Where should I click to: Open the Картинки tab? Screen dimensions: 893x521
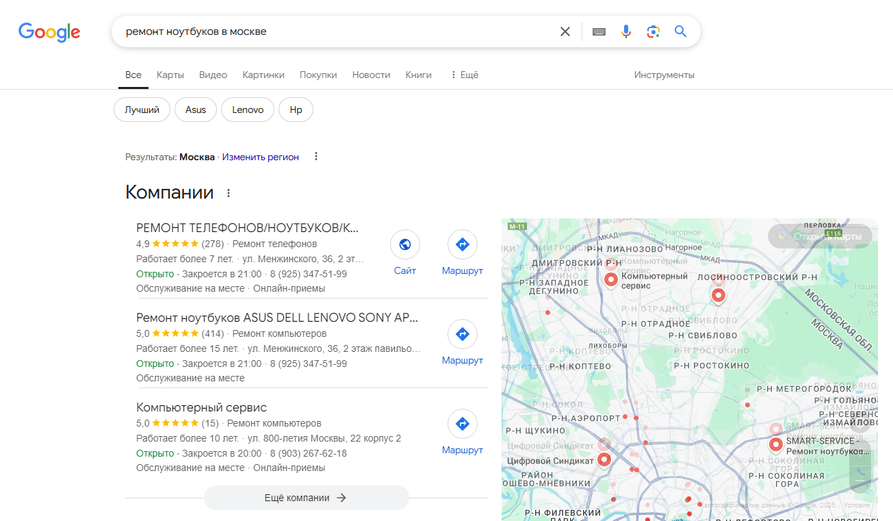tap(263, 75)
